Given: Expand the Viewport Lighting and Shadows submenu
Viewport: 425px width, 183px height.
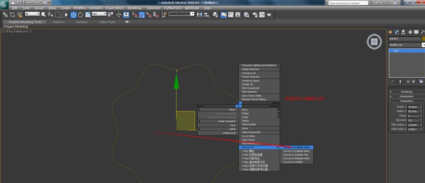Looking at the screenshot, I should pyautogui.click(x=259, y=65).
